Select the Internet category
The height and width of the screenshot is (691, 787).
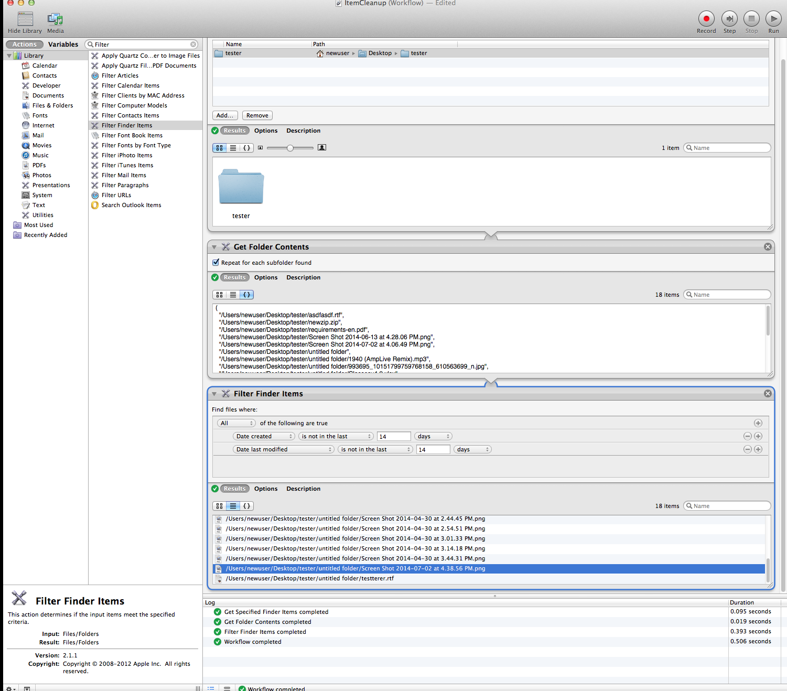[x=43, y=125]
